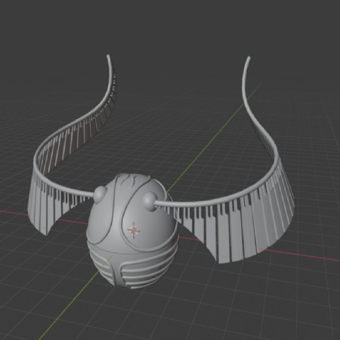Select the left wing joint sphere

point(100,194)
